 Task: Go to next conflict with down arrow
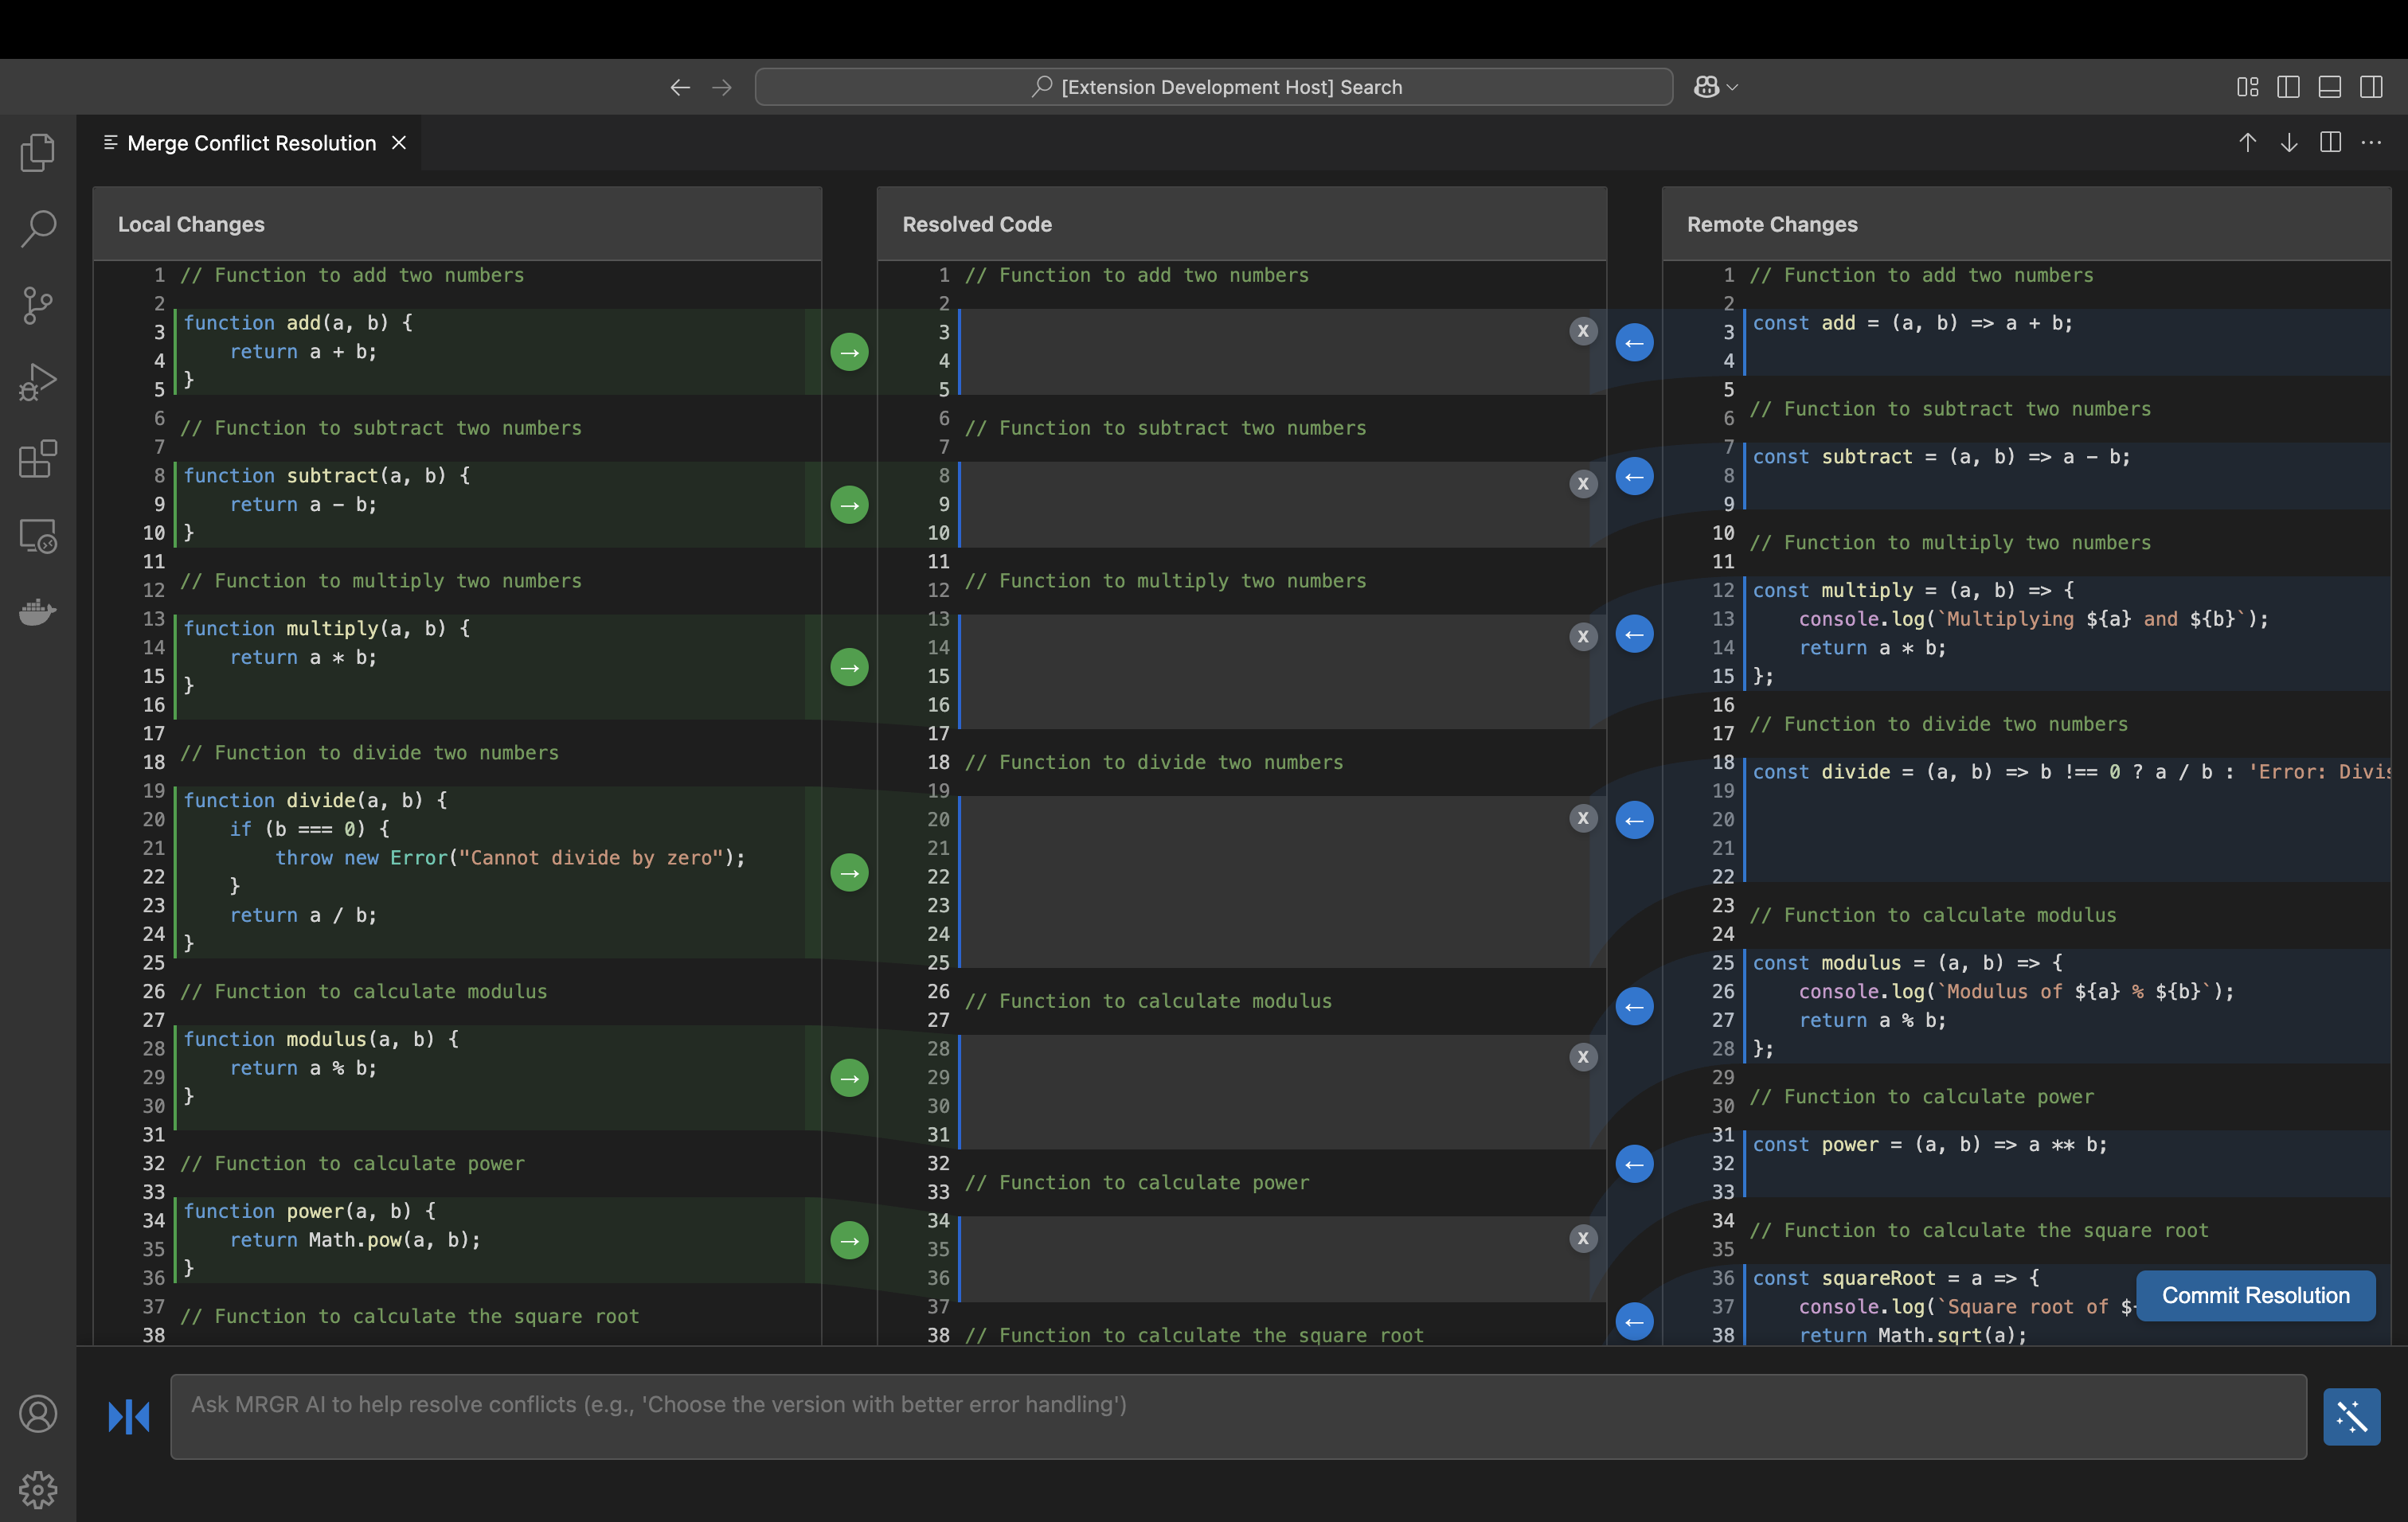(x=2288, y=143)
